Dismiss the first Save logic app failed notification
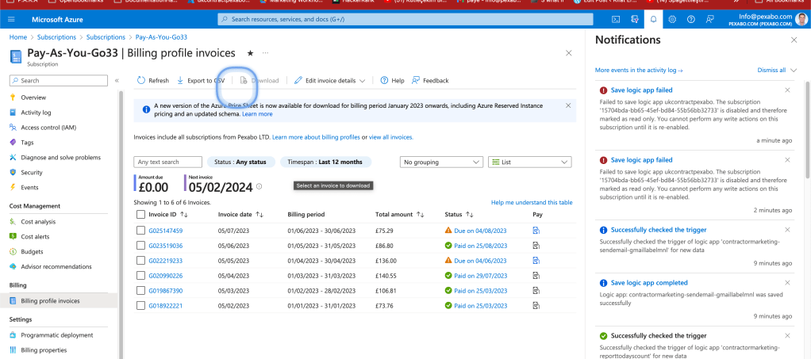 click(x=787, y=90)
